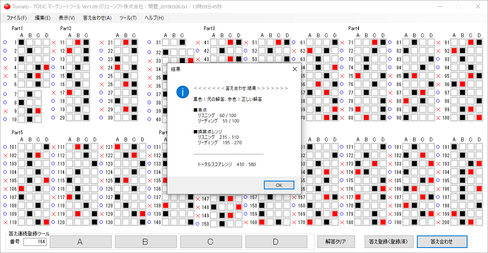Click the 番号 number input field
This screenshot has height=253, width=488.
tap(35, 242)
